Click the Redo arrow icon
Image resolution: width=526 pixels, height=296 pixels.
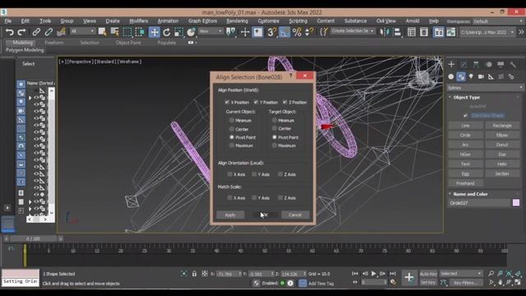tap(21, 32)
